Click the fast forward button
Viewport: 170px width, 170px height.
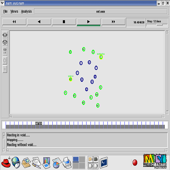point(113,22)
